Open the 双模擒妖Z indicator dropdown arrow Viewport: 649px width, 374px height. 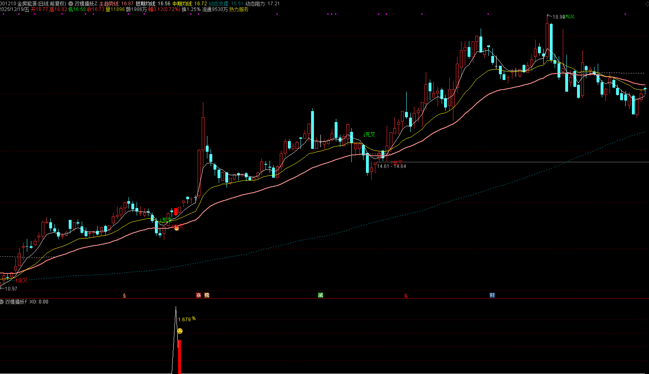click(x=71, y=4)
